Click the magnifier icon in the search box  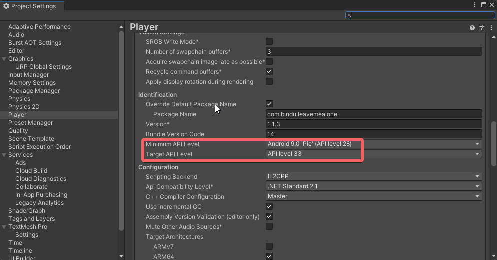click(x=350, y=15)
